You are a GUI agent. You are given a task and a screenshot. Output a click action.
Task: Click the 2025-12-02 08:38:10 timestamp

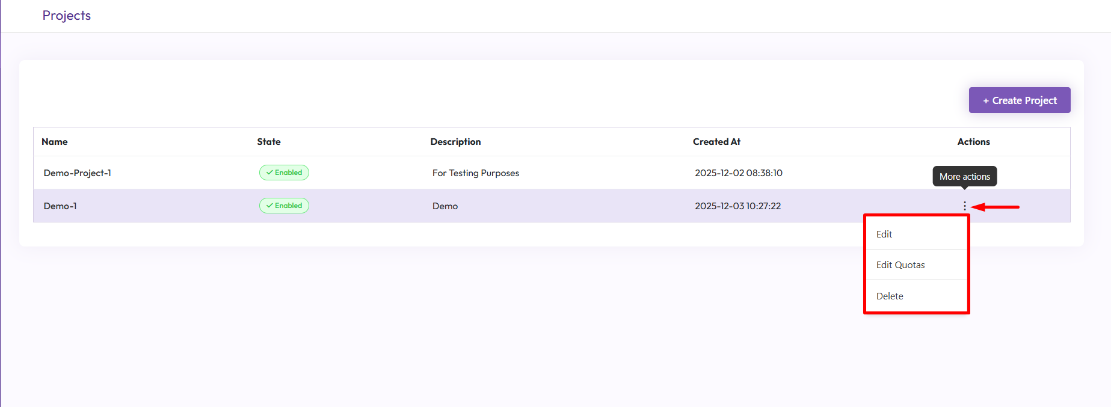[738, 173]
